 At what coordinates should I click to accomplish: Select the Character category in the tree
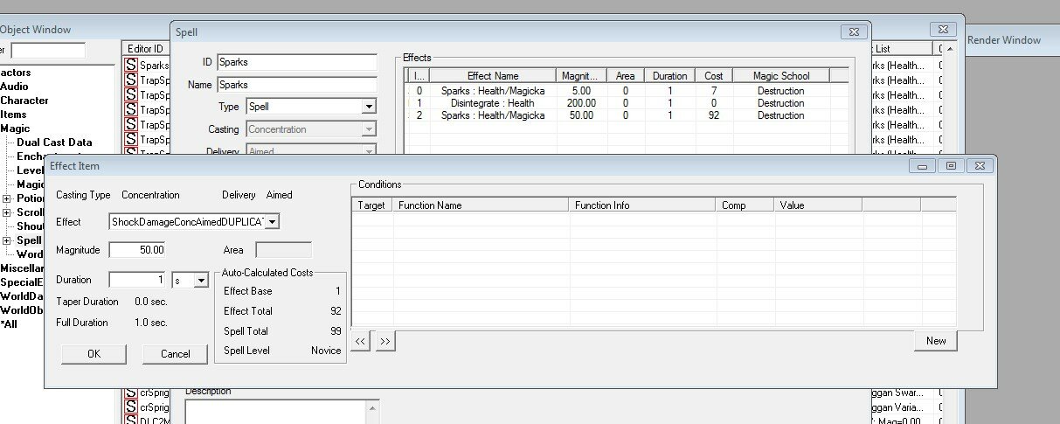24,101
